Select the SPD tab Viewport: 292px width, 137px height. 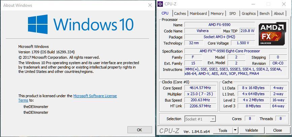[232, 13]
